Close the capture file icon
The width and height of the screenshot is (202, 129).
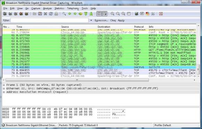(x=45, y=14)
